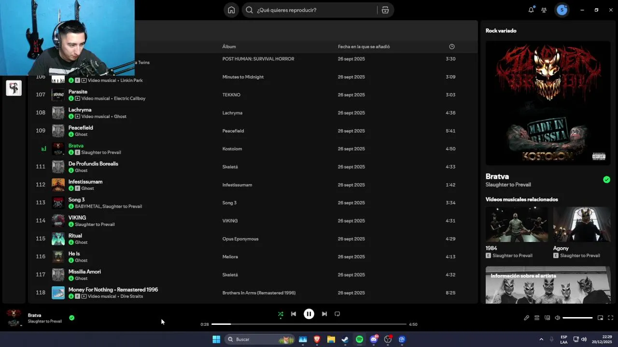Sort by the duration clock column icon

(x=452, y=47)
